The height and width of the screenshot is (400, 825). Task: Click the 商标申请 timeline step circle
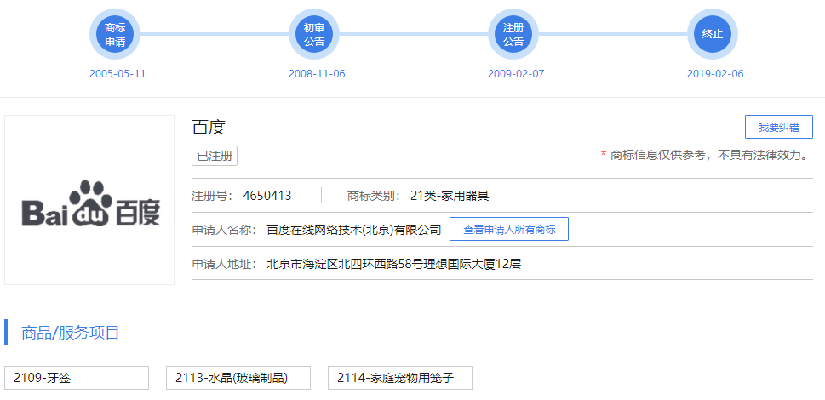115,34
